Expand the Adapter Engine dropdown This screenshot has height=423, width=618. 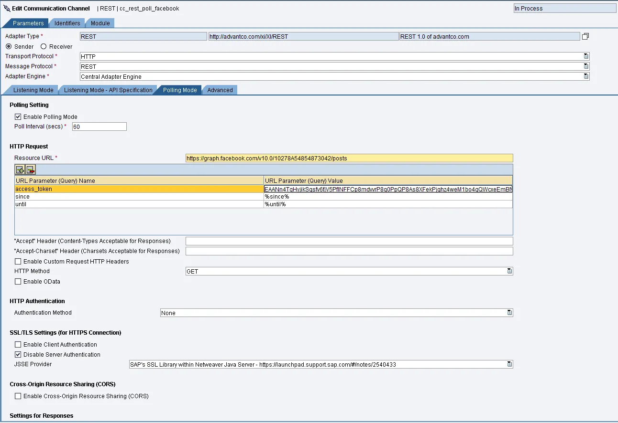(x=586, y=76)
